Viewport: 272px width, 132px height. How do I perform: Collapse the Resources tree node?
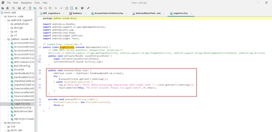(2, 123)
